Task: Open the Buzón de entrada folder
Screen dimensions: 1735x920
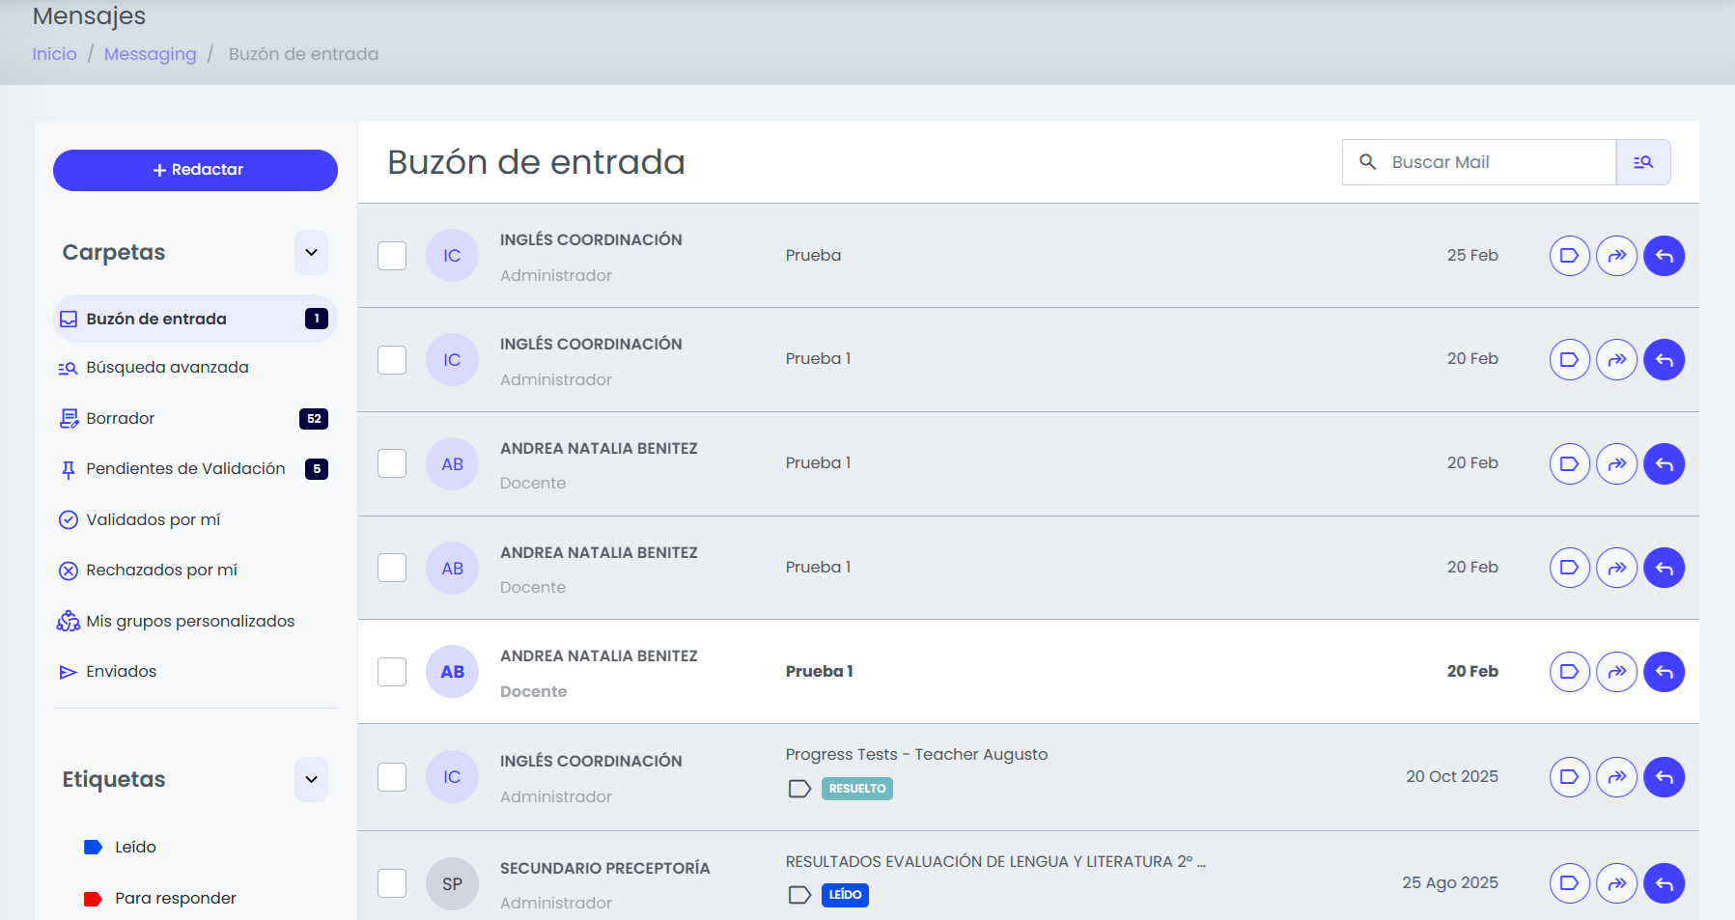Action: pos(195,319)
